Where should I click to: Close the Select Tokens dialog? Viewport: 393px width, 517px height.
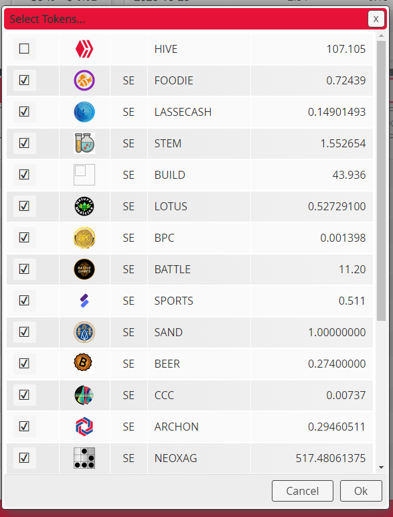(376, 19)
